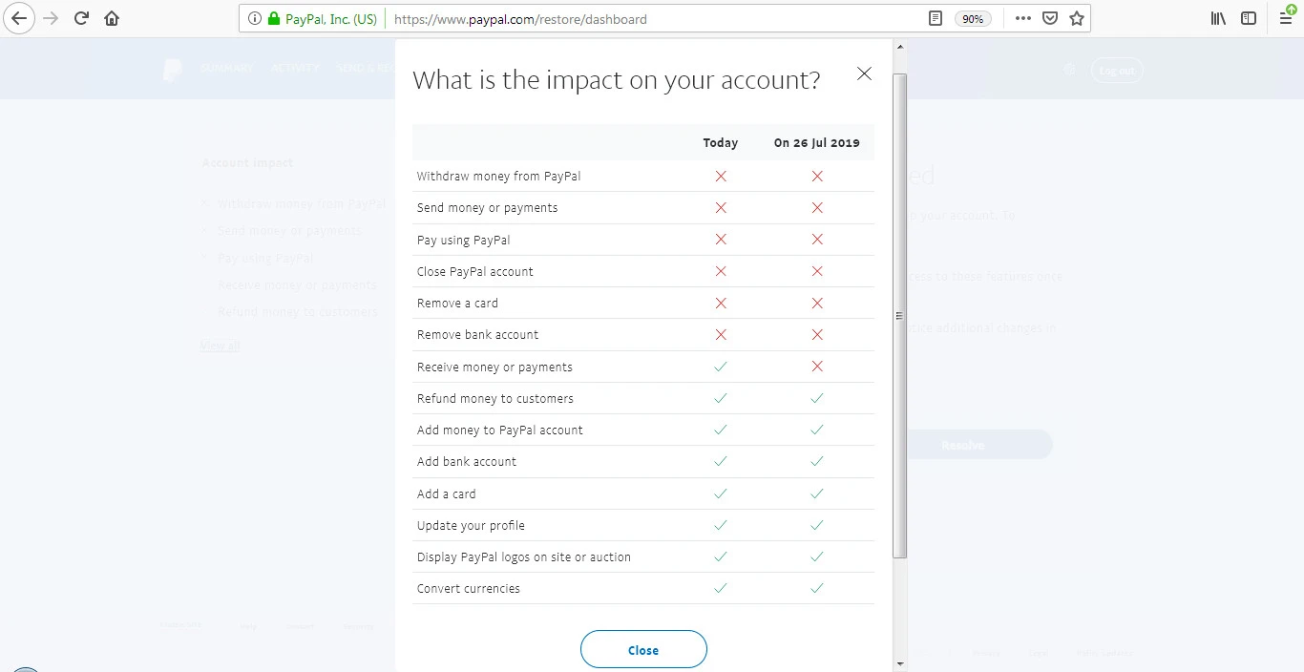The height and width of the screenshot is (672, 1304).
Task: Click the 'Receive money or payments' row label
Action: tap(494, 367)
